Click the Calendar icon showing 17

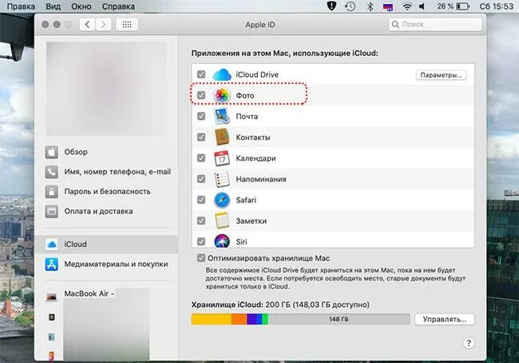pyautogui.click(x=222, y=158)
